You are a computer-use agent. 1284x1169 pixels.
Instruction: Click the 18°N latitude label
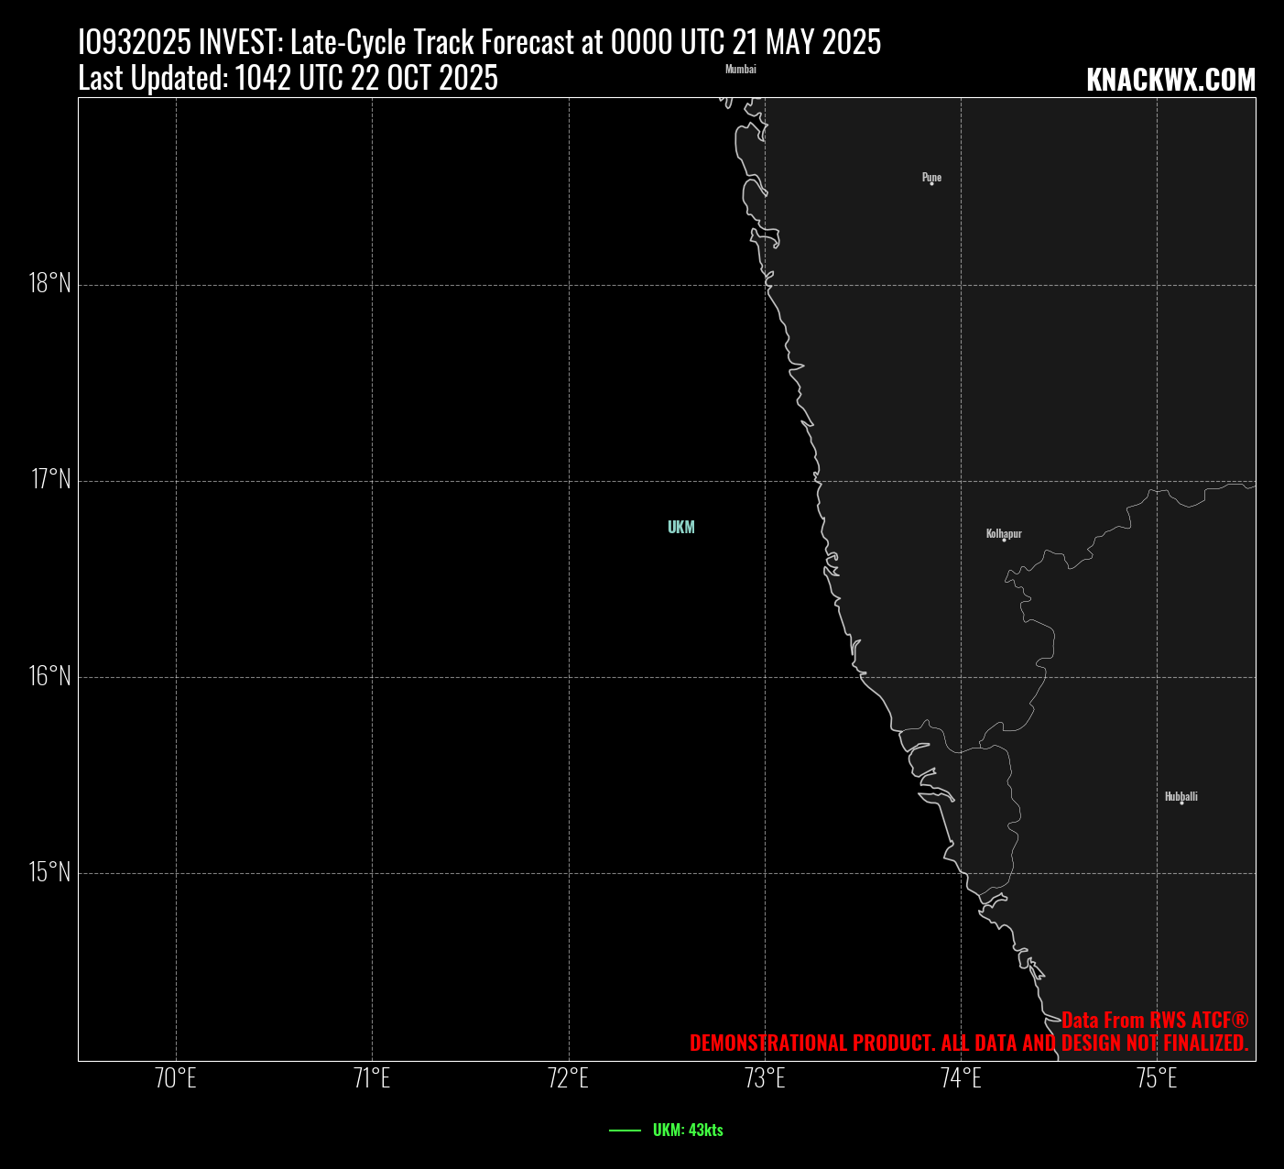(49, 283)
